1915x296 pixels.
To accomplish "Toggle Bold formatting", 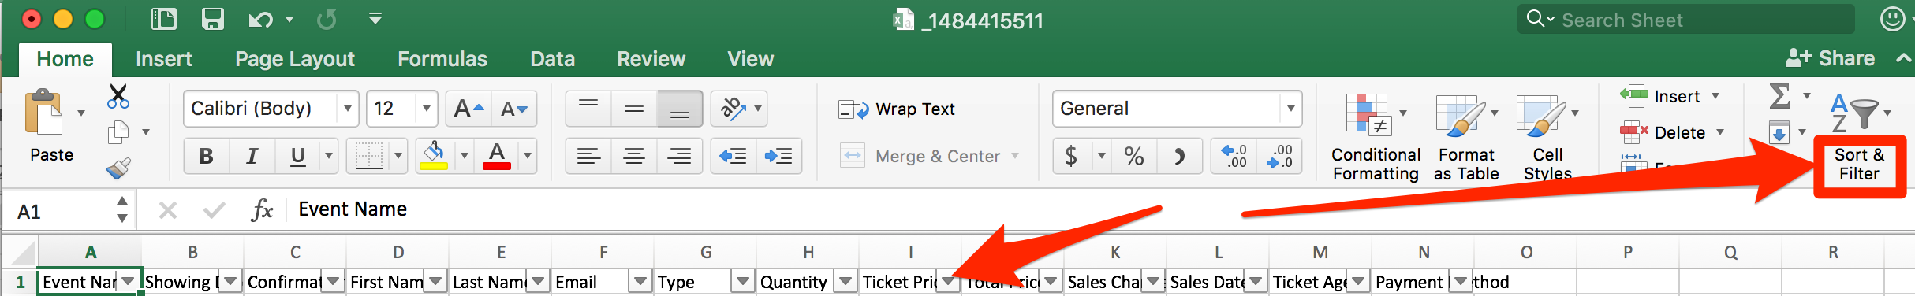I will click(206, 156).
